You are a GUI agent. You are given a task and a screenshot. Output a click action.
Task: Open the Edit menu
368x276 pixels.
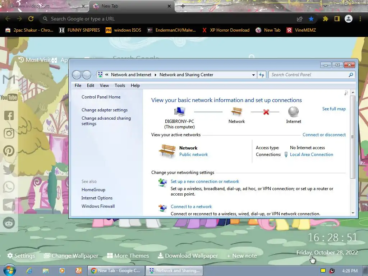(90, 86)
